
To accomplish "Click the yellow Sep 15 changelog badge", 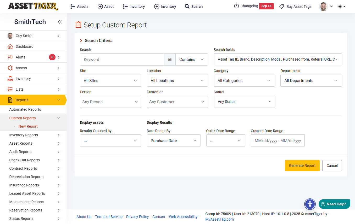I will (266, 6).
